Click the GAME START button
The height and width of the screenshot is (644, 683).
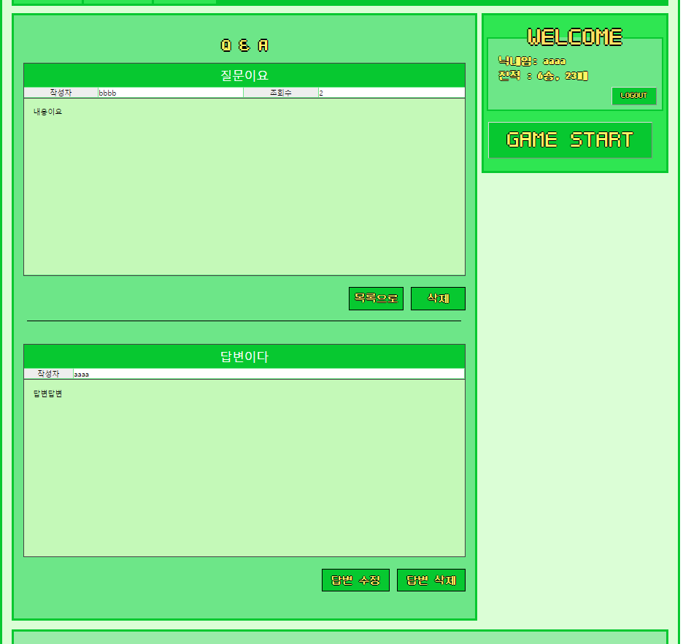pyautogui.click(x=570, y=140)
